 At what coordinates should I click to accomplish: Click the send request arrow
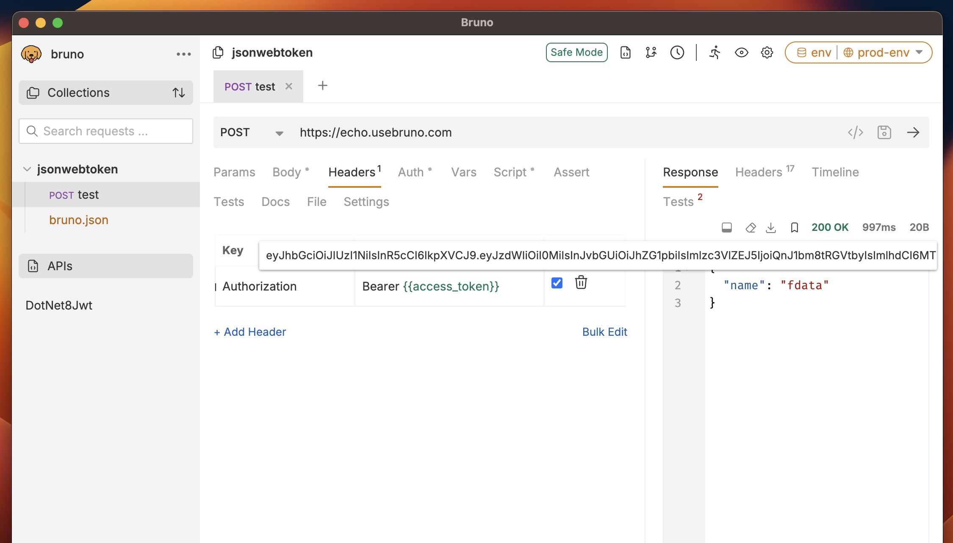(914, 132)
